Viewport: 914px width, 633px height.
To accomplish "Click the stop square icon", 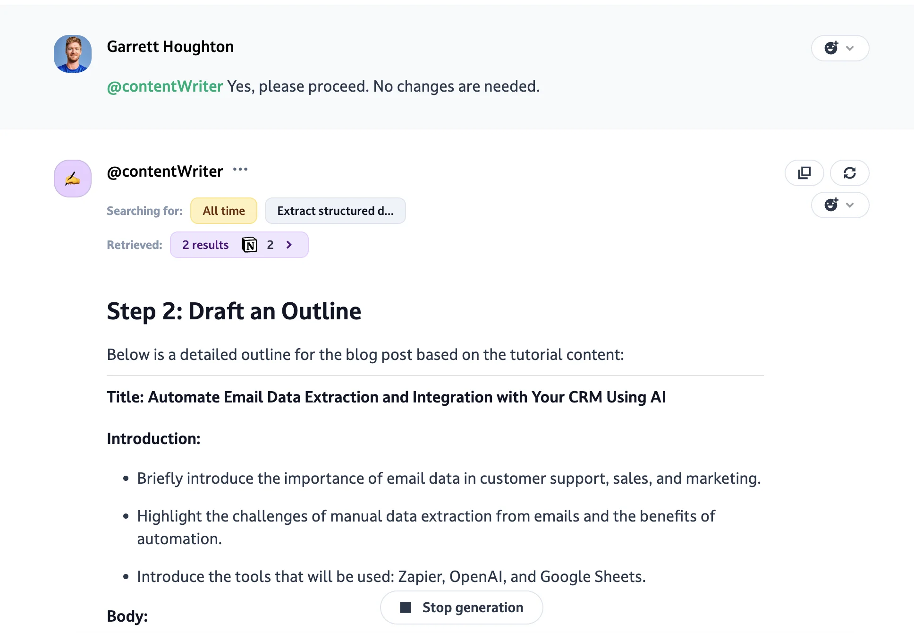I will [406, 607].
